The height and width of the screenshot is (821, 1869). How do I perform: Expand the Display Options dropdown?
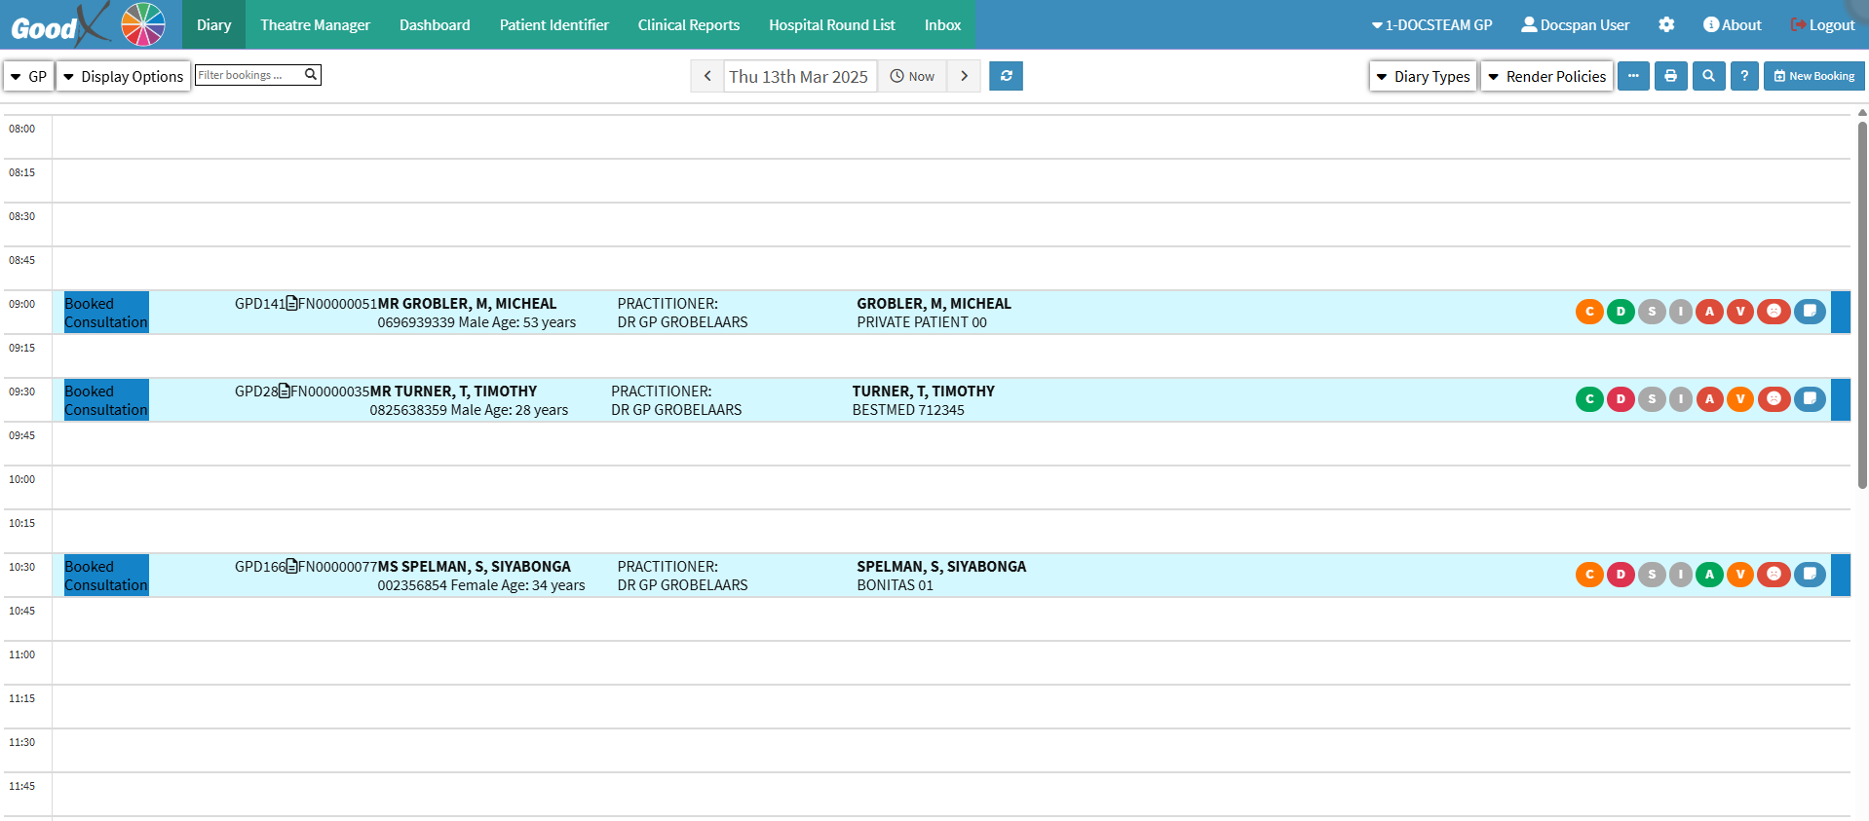pos(123,76)
